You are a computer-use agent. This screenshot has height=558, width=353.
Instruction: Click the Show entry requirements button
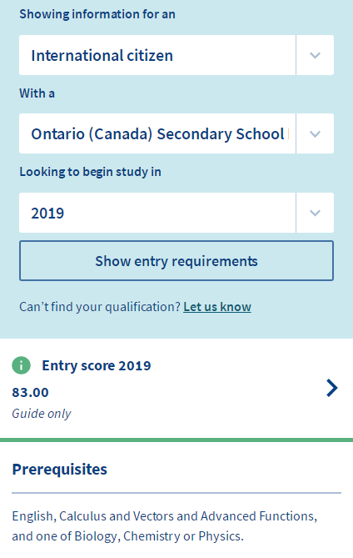click(x=176, y=261)
